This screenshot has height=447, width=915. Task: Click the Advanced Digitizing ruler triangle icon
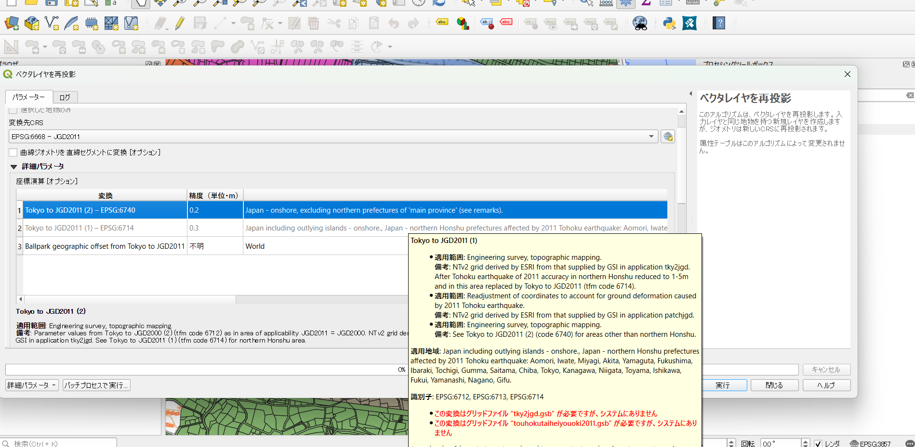click(12, 47)
